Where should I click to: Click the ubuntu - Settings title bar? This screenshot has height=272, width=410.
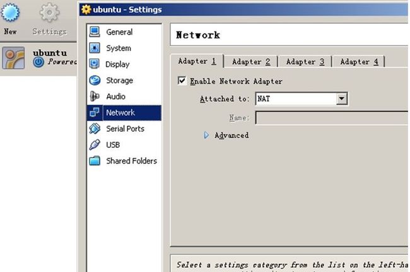click(243, 9)
